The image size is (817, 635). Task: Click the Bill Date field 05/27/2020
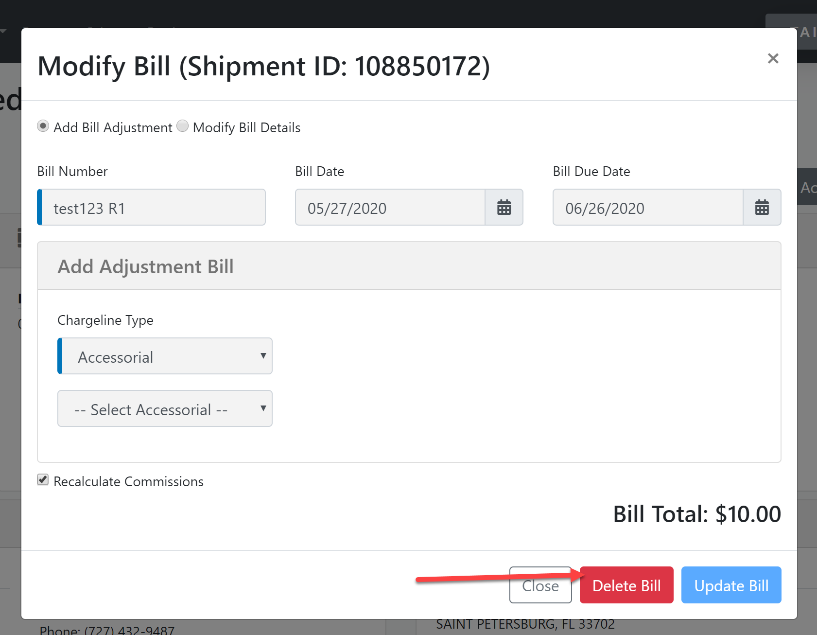(390, 208)
